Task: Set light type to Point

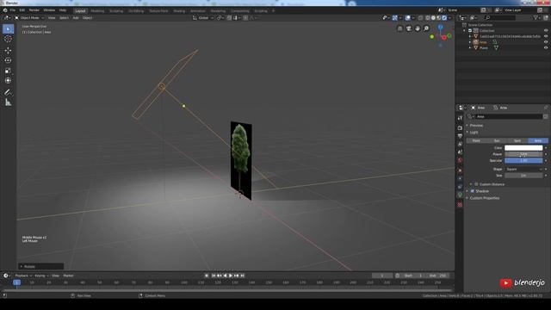Action: click(x=476, y=140)
